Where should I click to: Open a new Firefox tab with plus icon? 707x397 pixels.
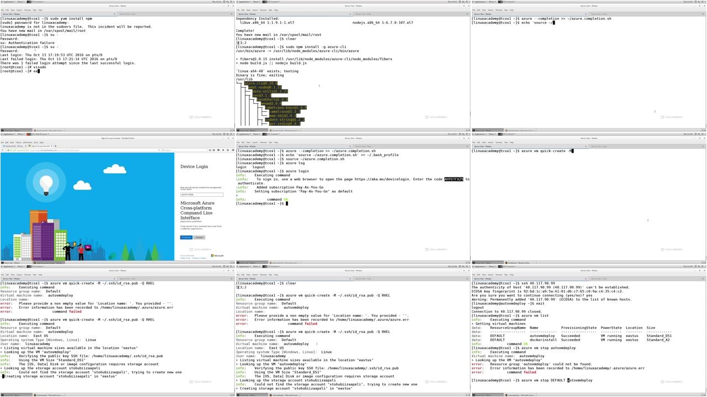pos(56,146)
